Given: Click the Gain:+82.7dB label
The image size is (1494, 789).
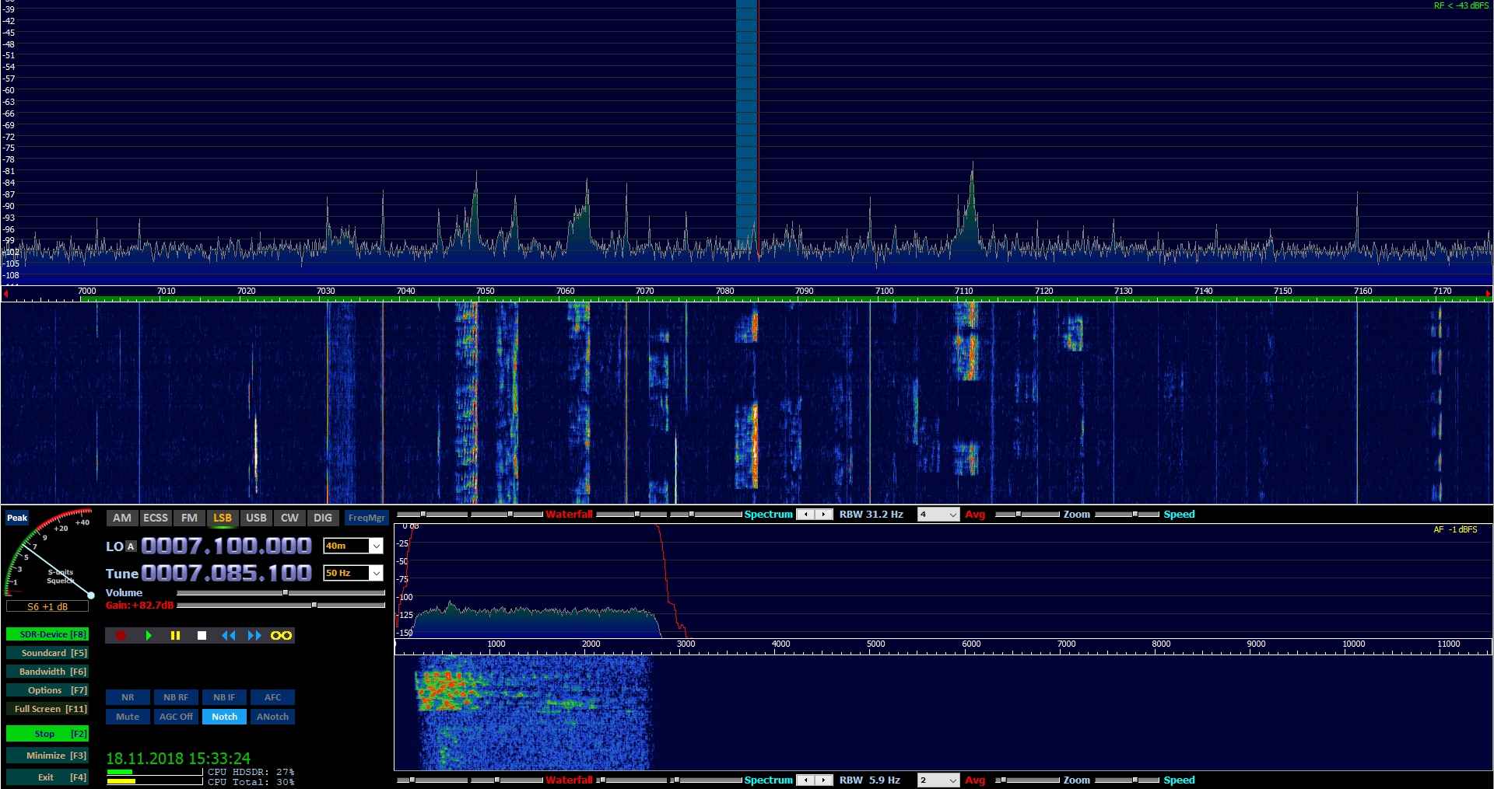Looking at the screenshot, I should click(139, 605).
